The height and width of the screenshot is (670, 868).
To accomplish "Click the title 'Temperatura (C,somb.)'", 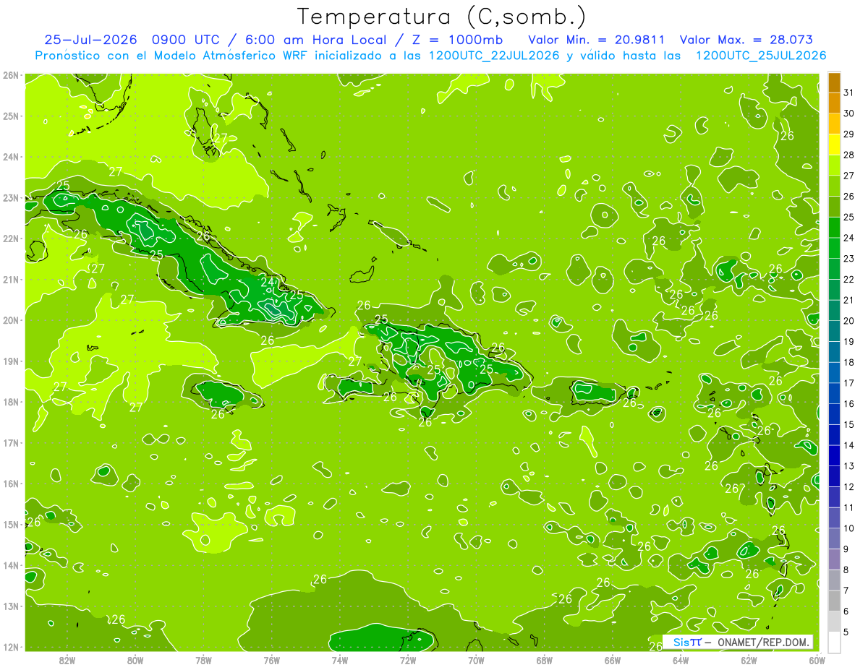I will click(x=442, y=17).
